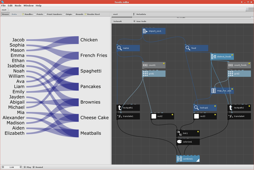Select the combine1 node icon
The height and width of the screenshot is (170, 254).
tap(179, 159)
